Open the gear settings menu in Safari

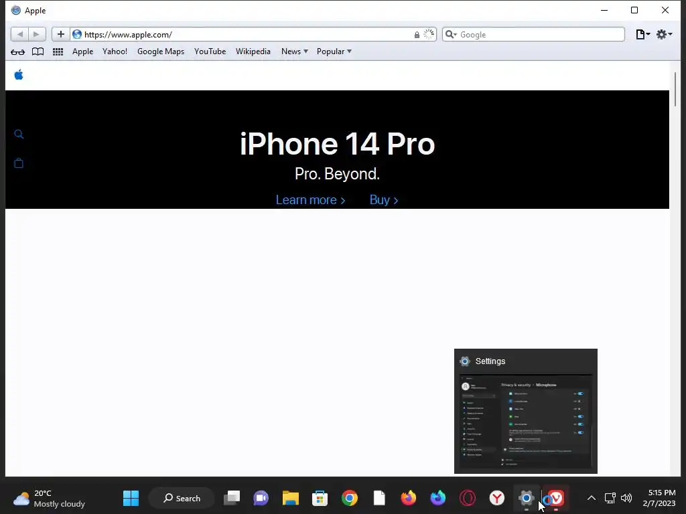[x=664, y=34]
